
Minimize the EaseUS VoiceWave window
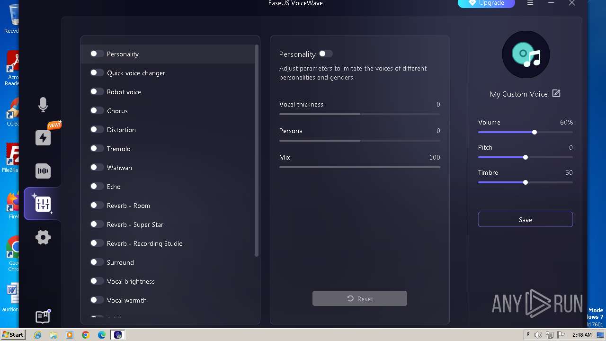click(551, 3)
